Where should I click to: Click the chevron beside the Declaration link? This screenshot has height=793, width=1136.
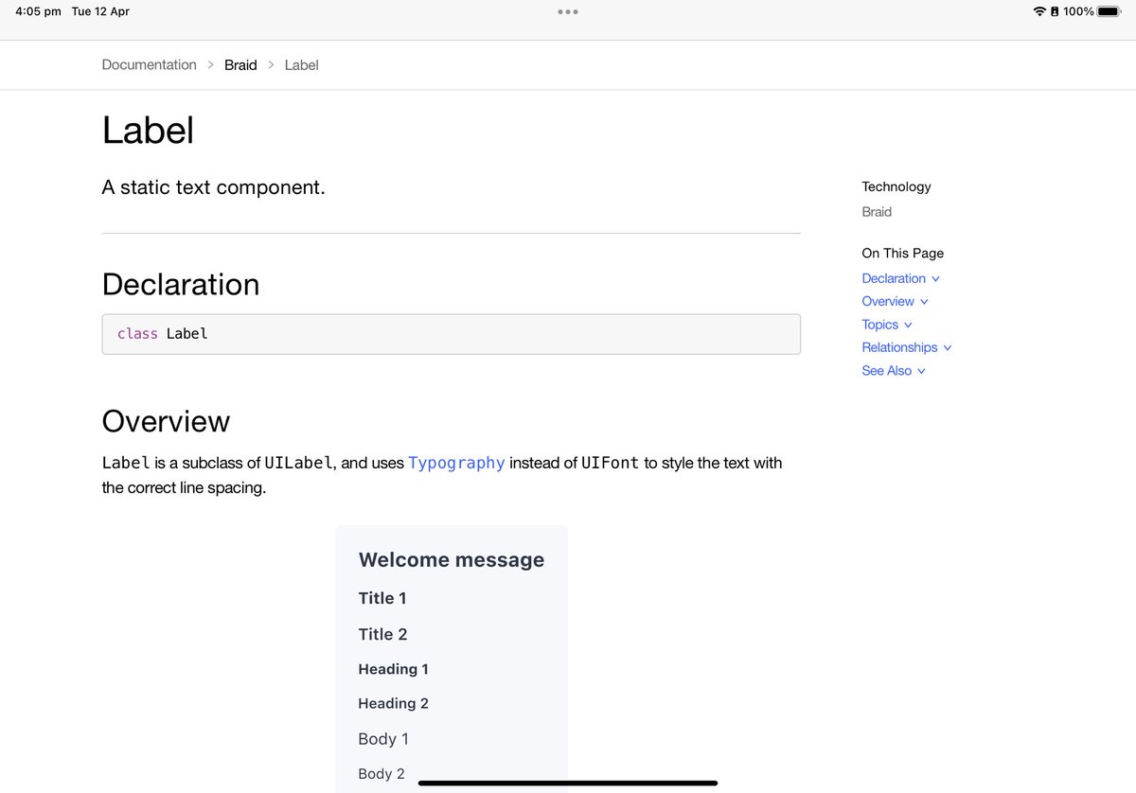[935, 279]
